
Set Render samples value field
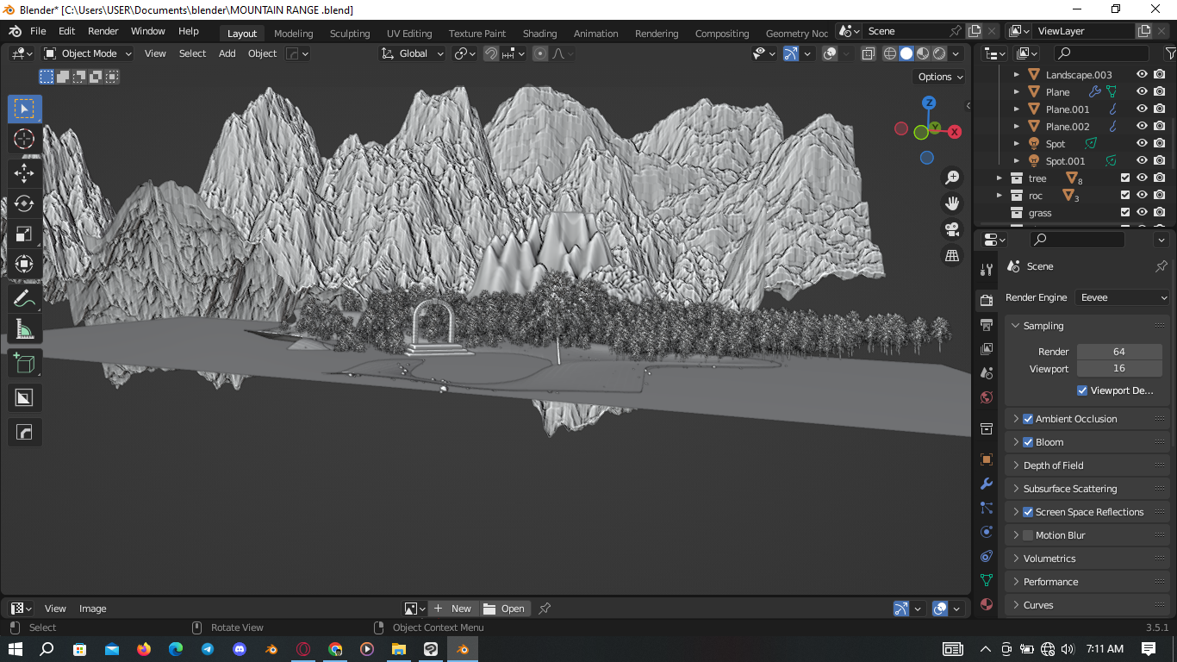pos(1118,352)
